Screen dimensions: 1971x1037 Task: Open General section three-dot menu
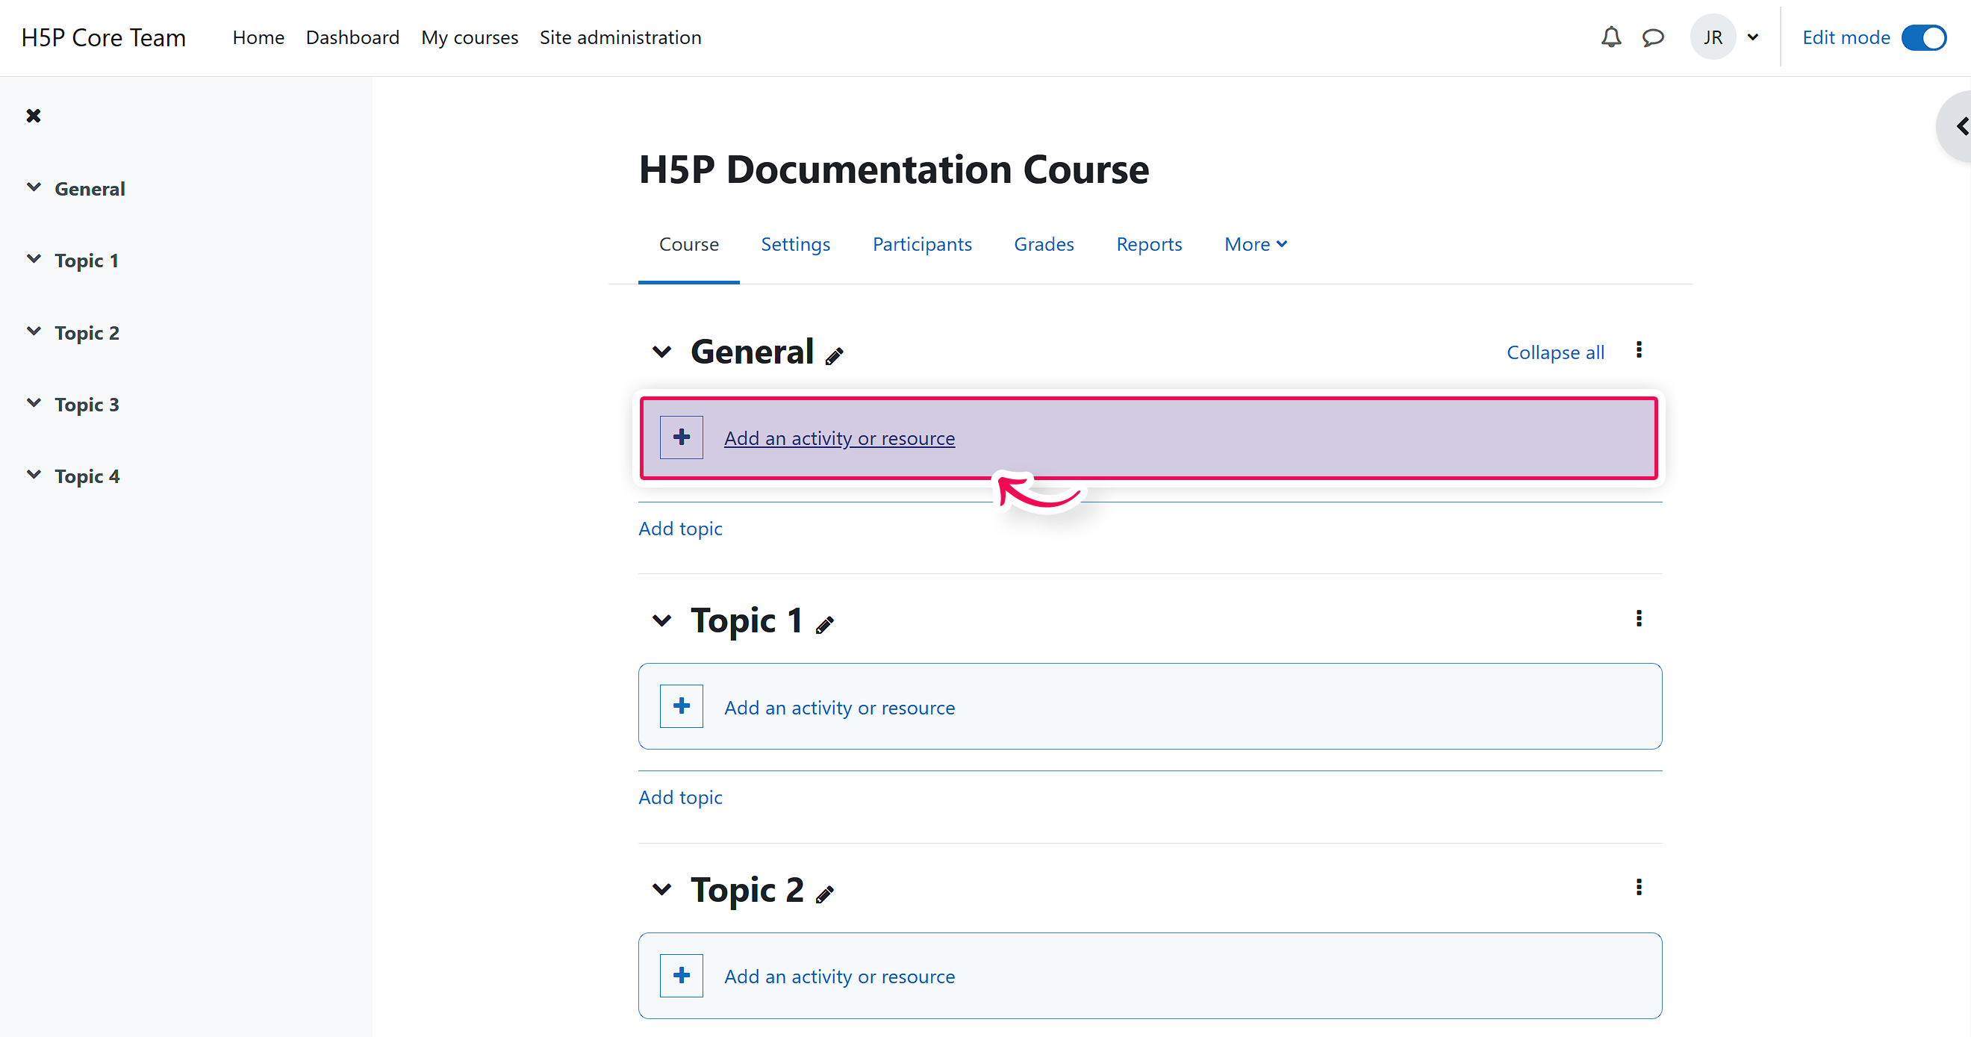point(1638,349)
